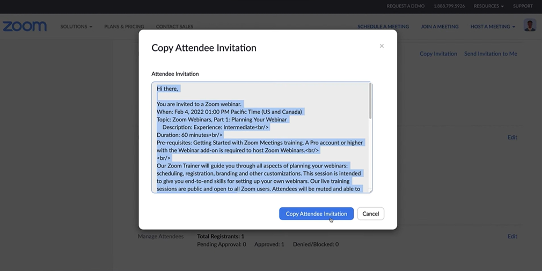
Task: Click the Manage Attendees label
Action: pyautogui.click(x=161, y=237)
